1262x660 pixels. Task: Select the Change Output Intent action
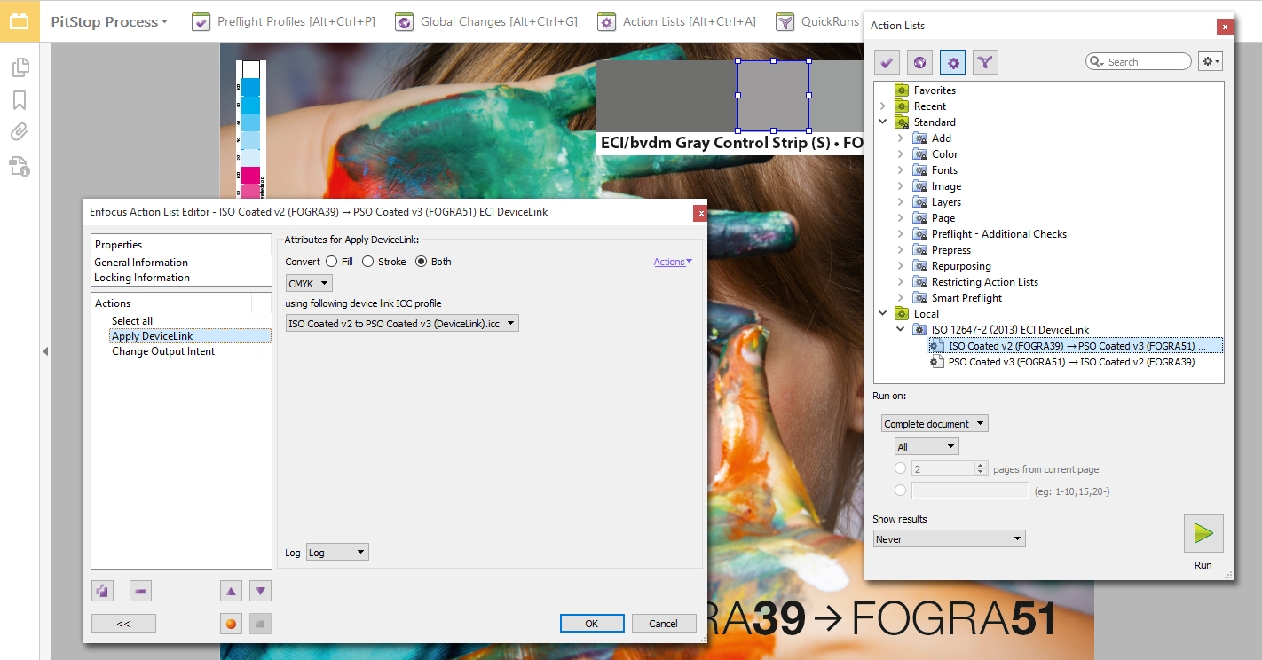[x=163, y=351]
